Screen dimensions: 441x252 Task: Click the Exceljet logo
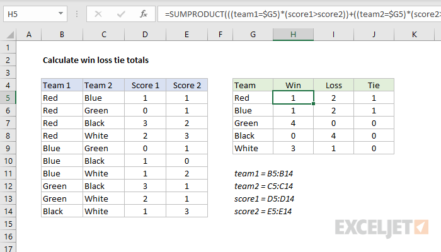point(382,227)
